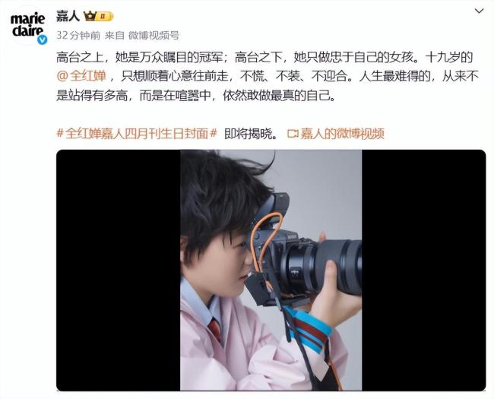Screen dimensions: 494x399
Task: Click the post text paragraph body
Action: pos(268,77)
